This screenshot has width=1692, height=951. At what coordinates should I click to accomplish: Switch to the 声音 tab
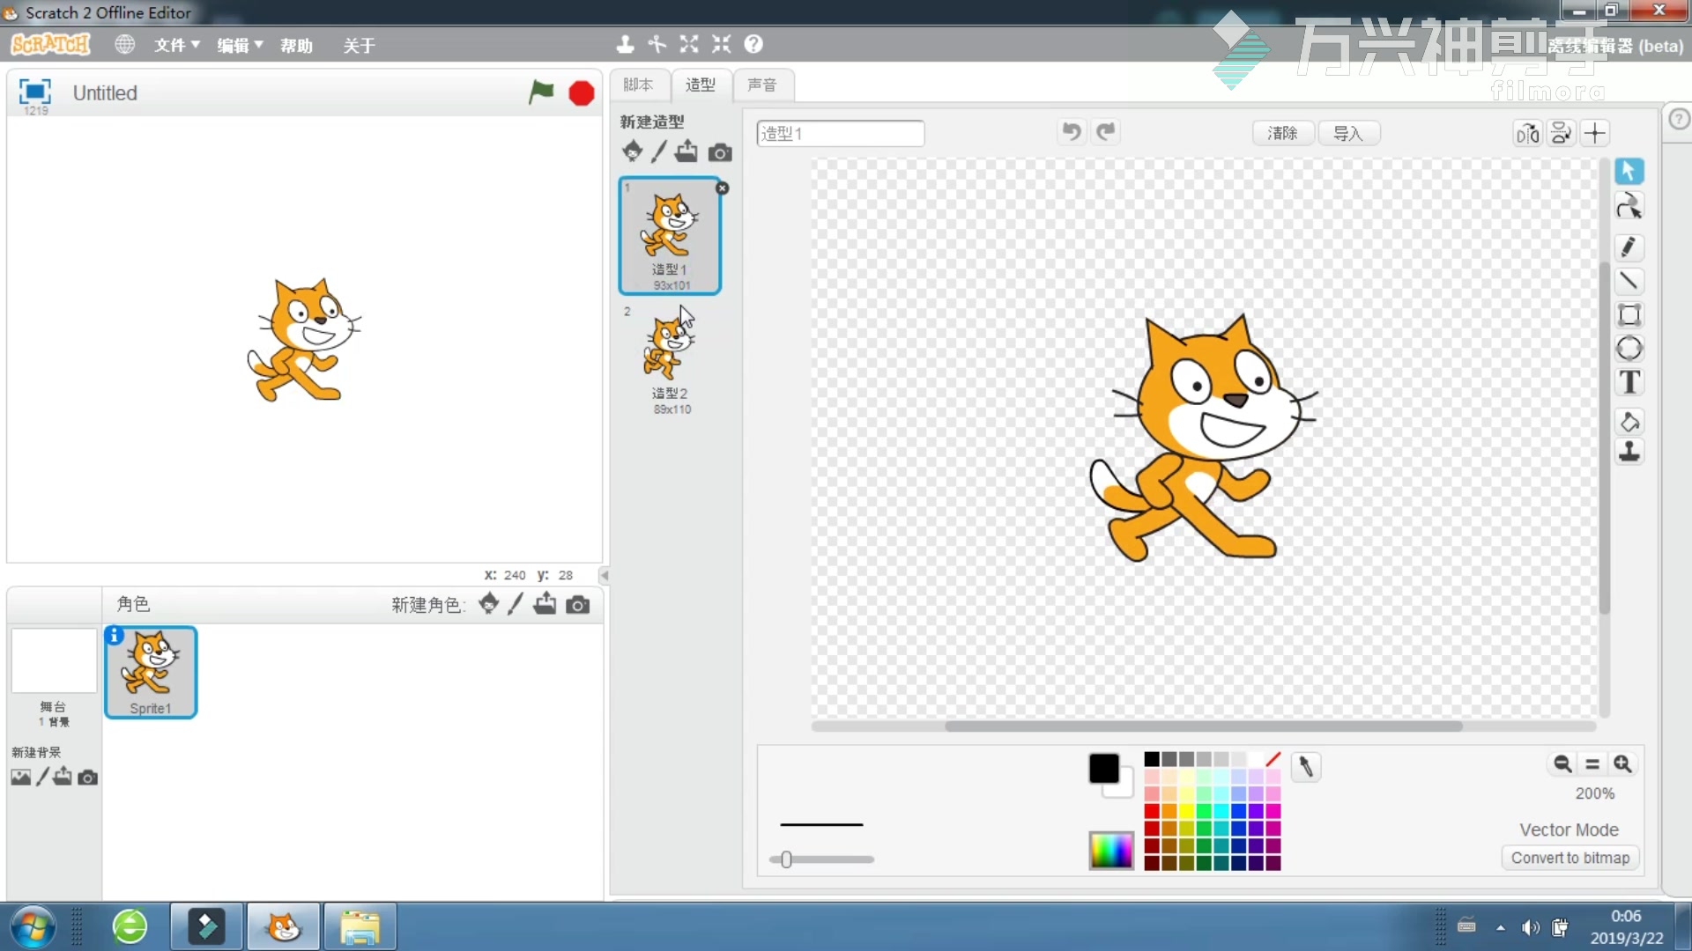coord(762,85)
